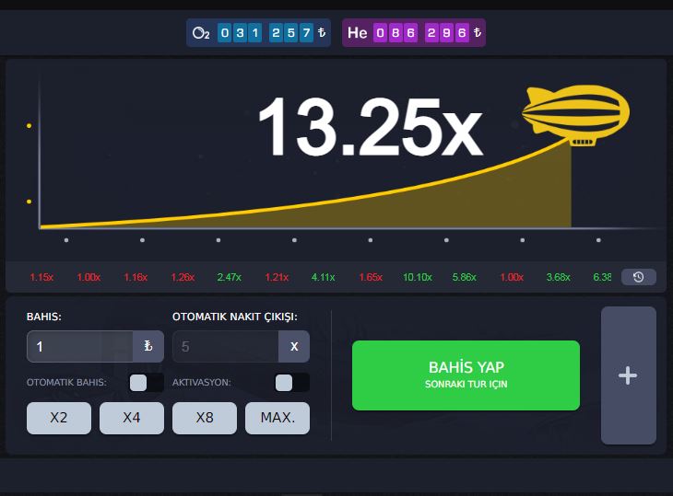Double the bet with X2
This screenshot has width=673, height=496.
59,418
